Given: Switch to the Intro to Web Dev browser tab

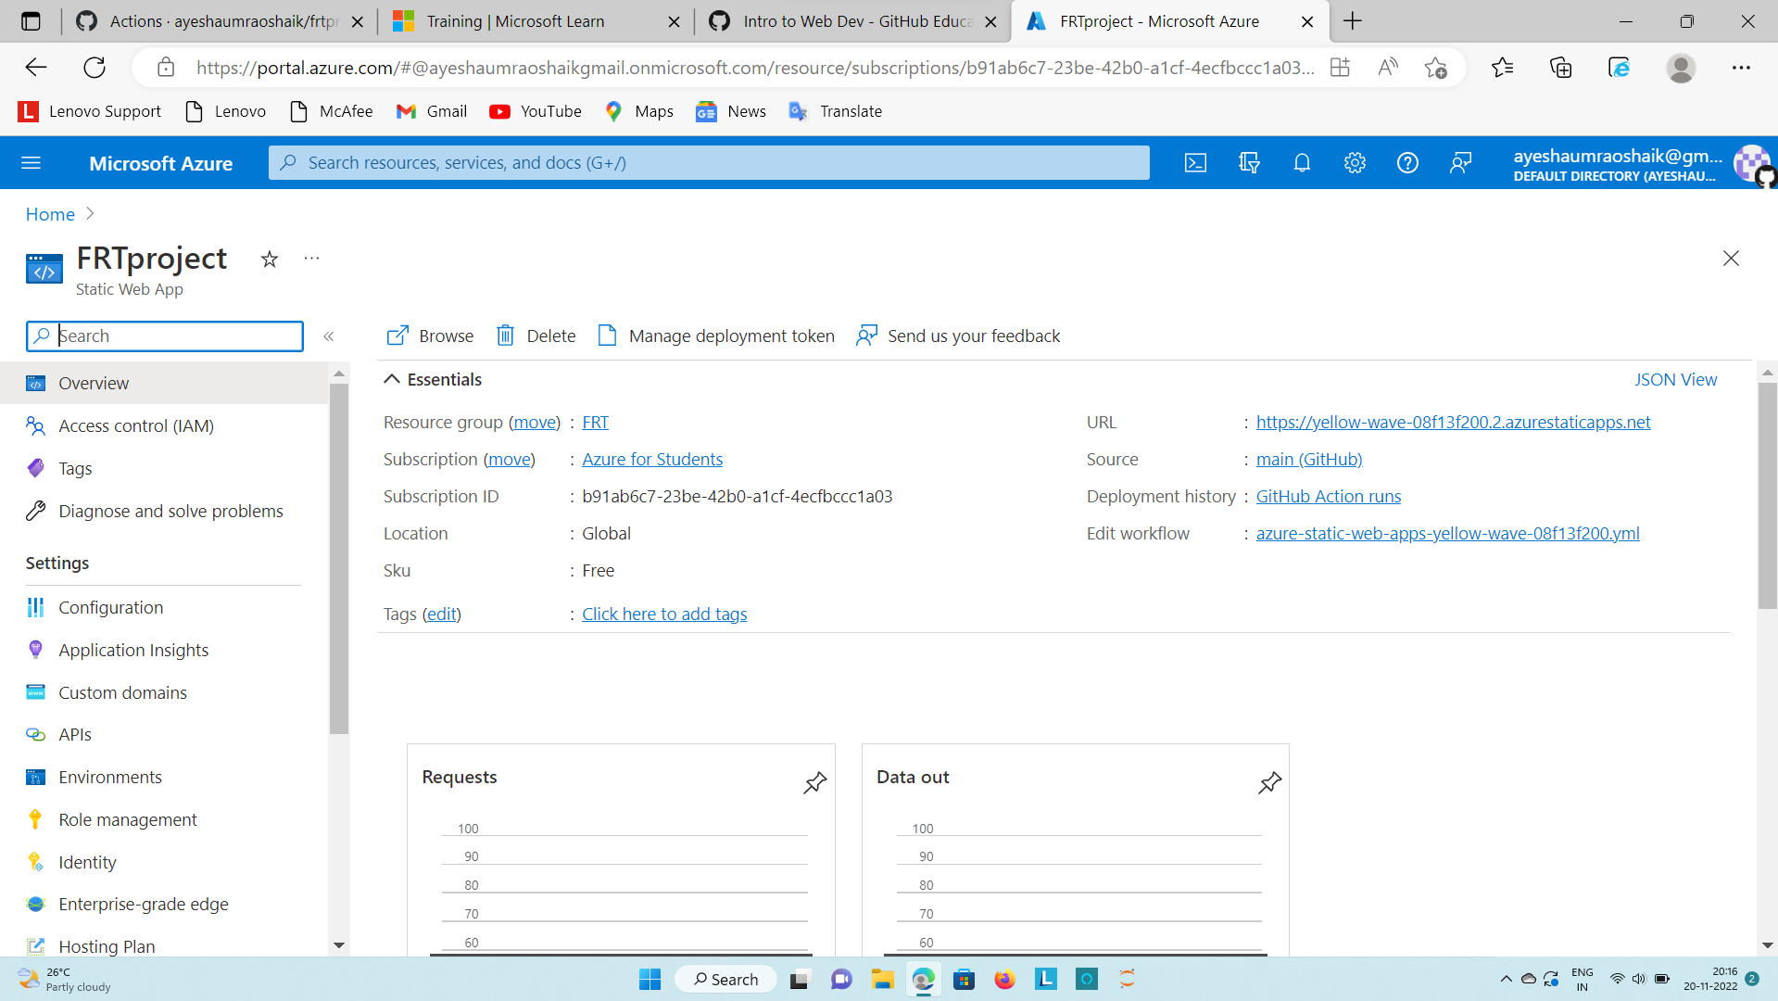Looking at the screenshot, I should coord(845,20).
